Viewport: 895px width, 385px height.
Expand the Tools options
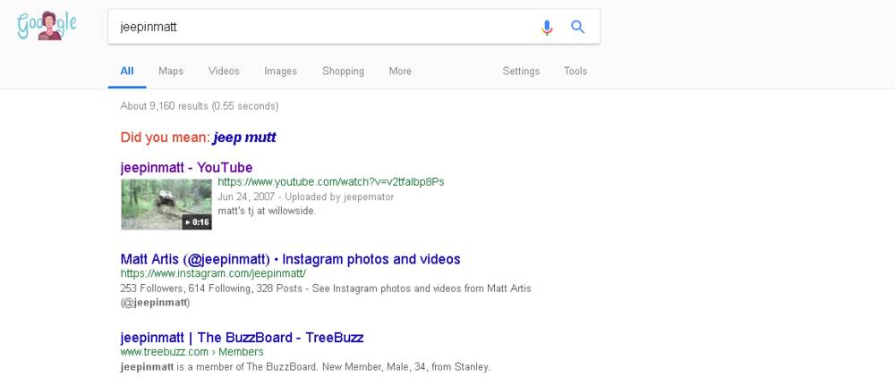(575, 71)
